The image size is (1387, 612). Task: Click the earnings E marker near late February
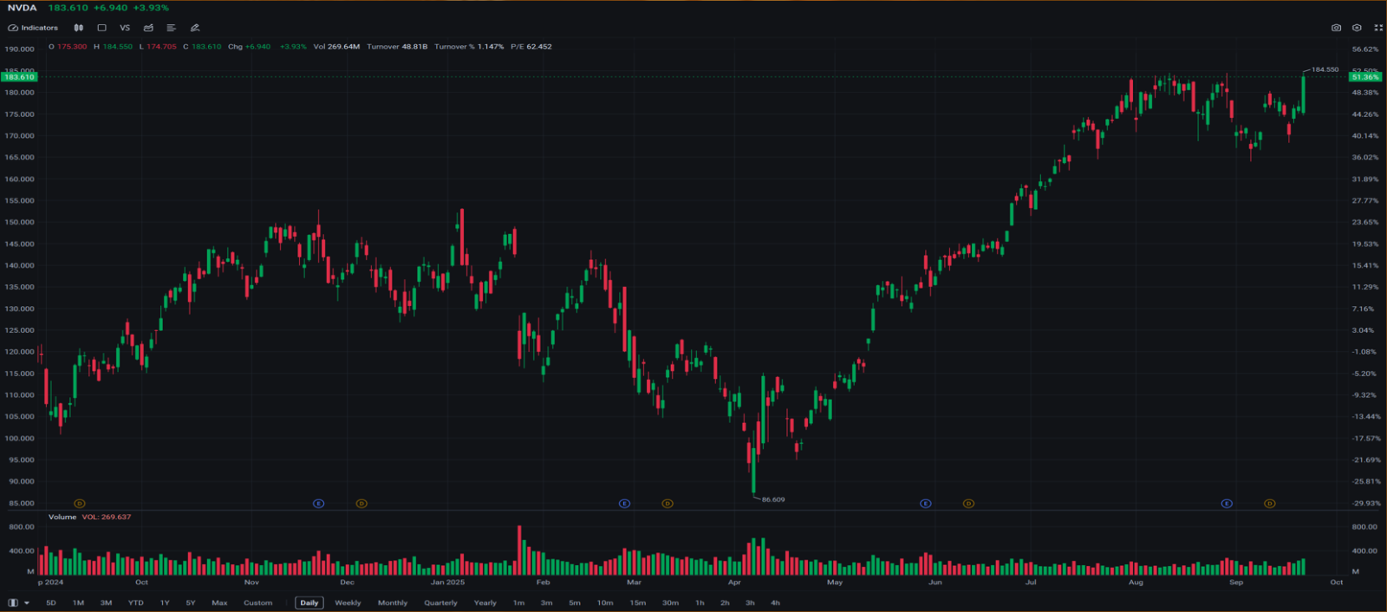[624, 504]
